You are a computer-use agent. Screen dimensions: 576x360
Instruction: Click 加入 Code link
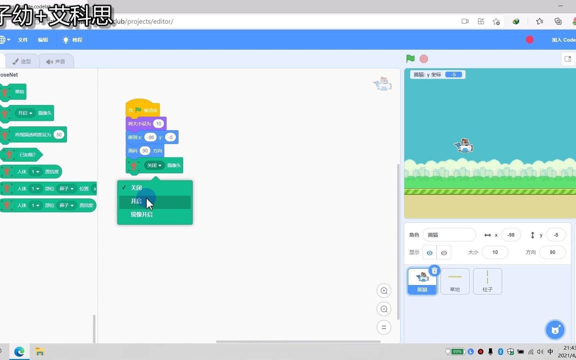point(564,40)
